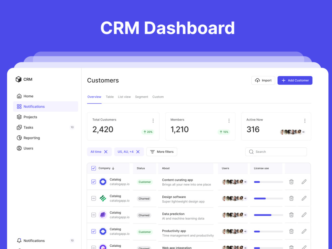332x249 pixels.
Task: Remove the All time filter
Action: pyautogui.click(x=106, y=152)
